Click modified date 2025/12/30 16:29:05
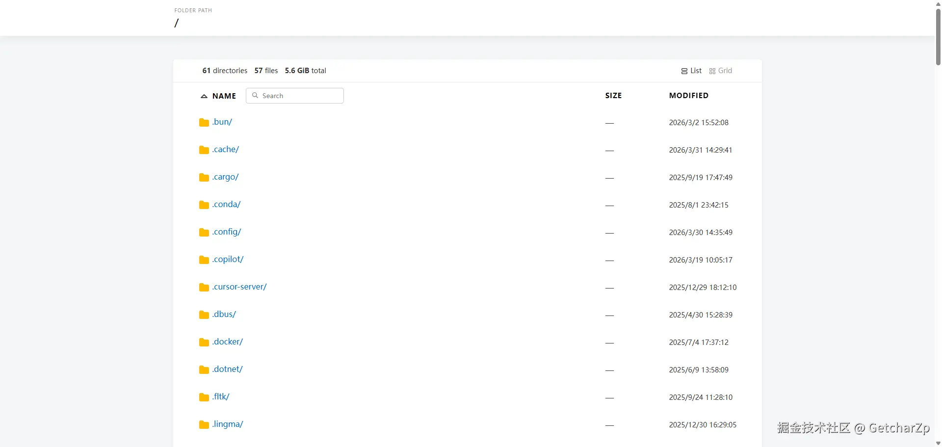 (x=703, y=425)
